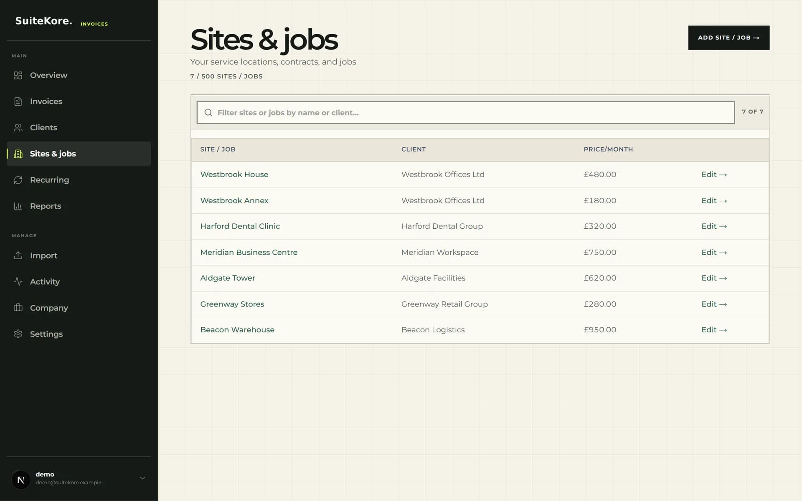The height and width of the screenshot is (501, 802).
Task: Click the Clients people icon
Action: (18, 128)
